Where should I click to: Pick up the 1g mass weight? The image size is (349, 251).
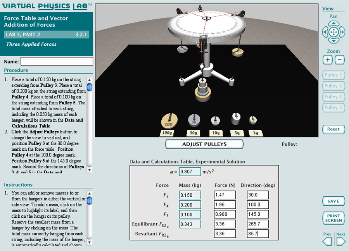coord(253,120)
